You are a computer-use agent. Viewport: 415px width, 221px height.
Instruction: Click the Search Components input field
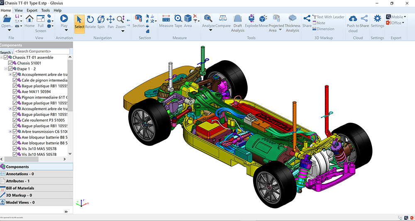(41, 52)
